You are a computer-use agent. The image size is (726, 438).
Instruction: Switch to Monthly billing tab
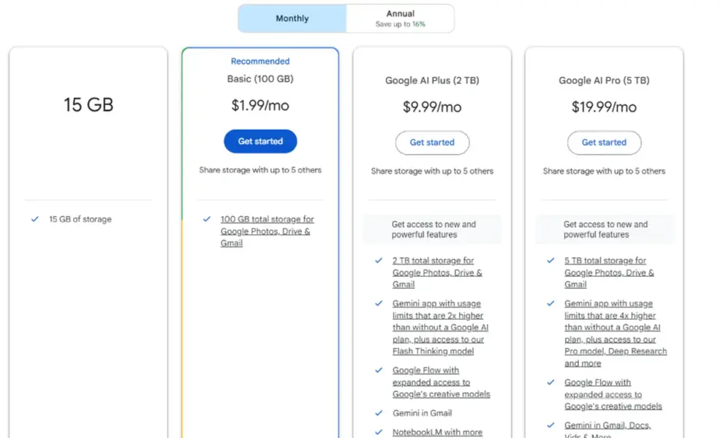292,18
